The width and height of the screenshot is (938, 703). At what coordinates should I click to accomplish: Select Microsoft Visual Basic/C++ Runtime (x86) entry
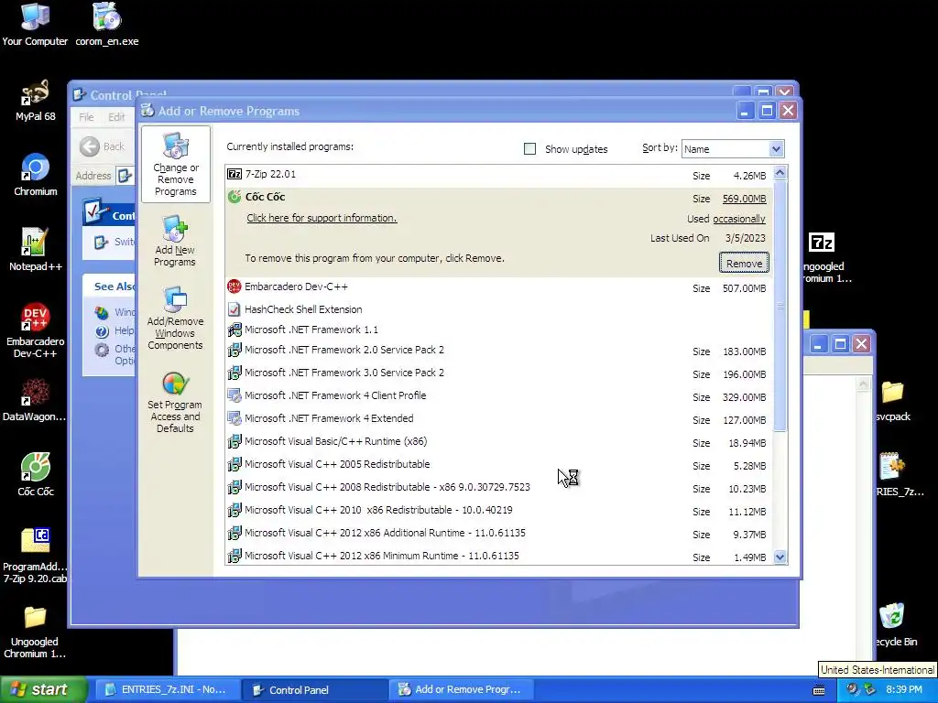tap(499, 442)
